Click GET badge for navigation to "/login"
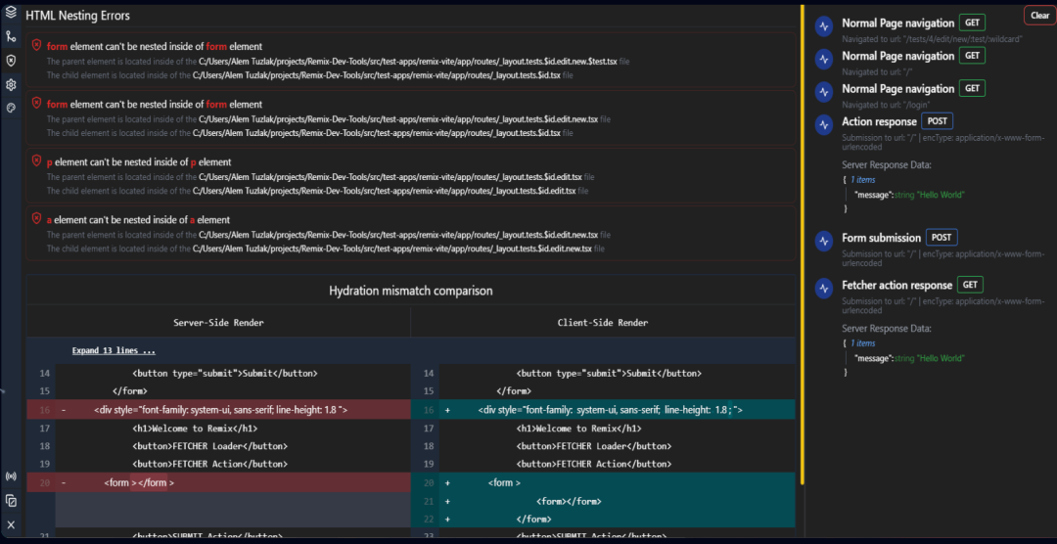 (x=972, y=88)
